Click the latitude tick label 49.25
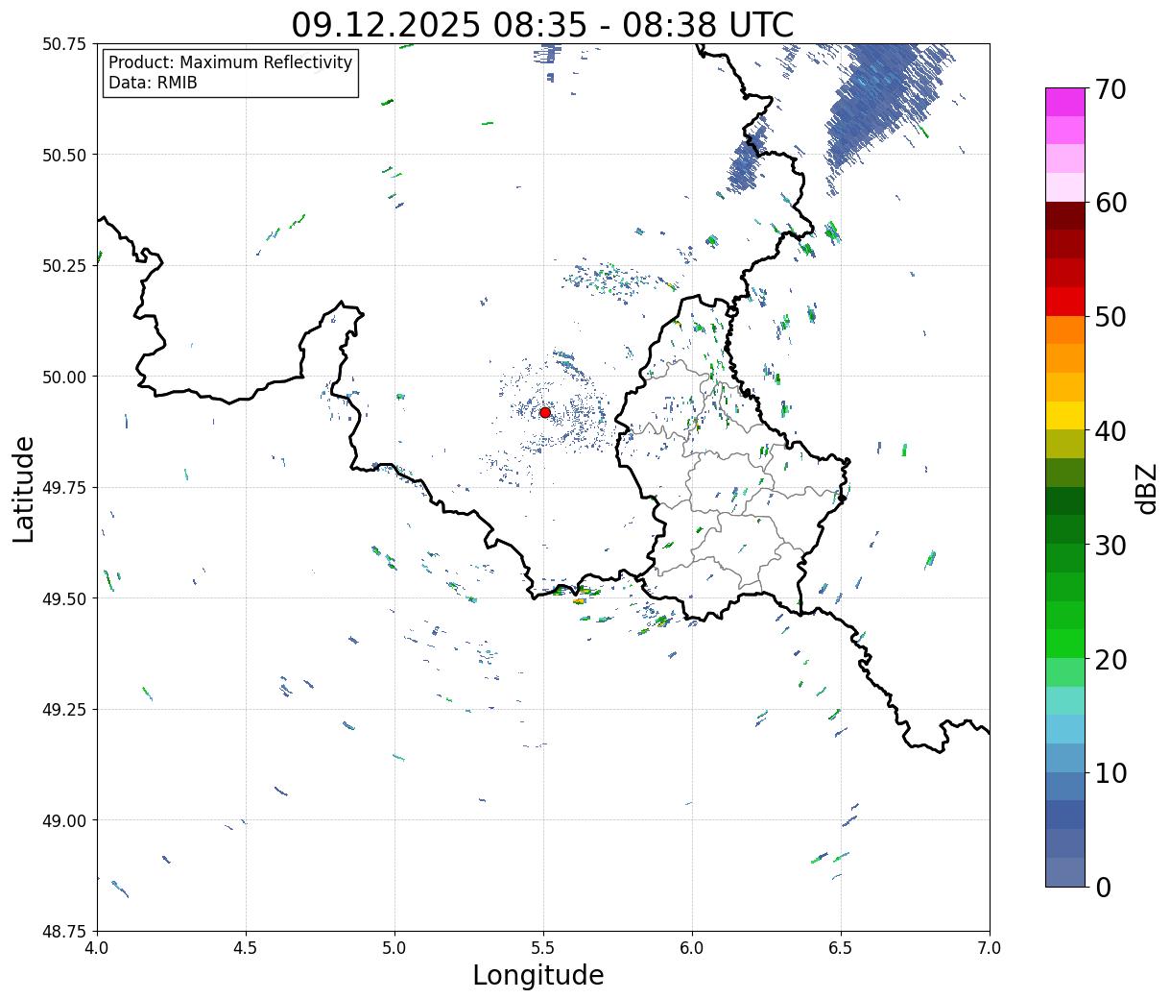 64,710
